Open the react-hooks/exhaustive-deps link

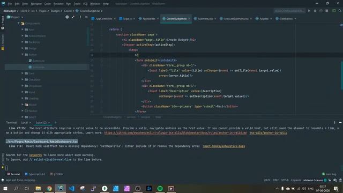tap(224, 146)
